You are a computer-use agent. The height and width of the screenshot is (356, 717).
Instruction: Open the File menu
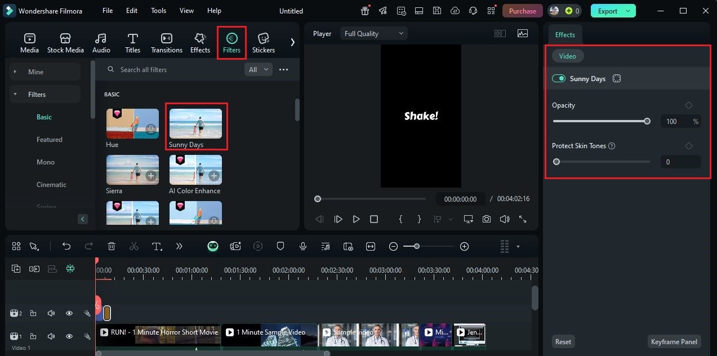tap(108, 11)
